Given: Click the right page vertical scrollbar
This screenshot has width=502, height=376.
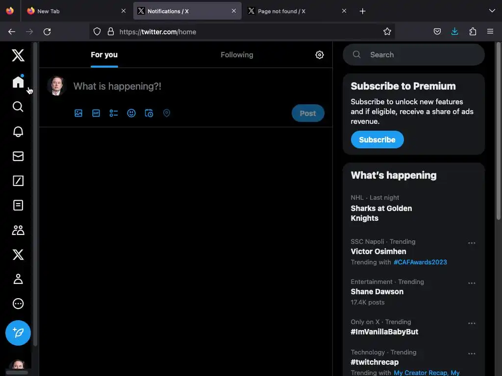Looking at the screenshot, I should coord(498,131).
